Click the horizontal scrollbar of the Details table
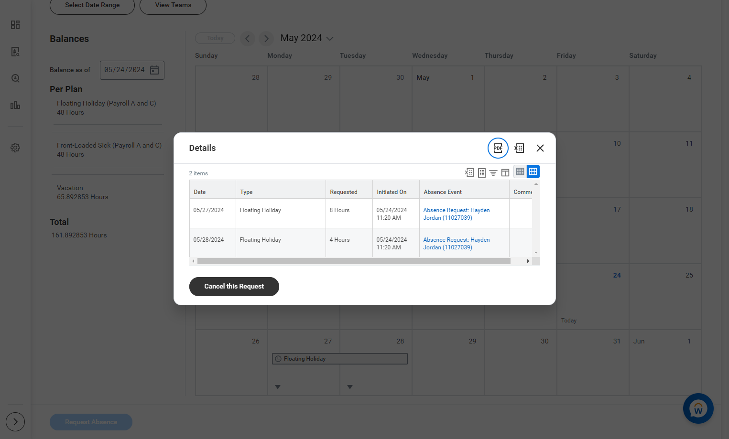 tap(354, 261)
